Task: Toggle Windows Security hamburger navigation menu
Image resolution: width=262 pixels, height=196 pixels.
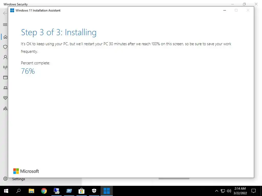Action: pos(5,25)
